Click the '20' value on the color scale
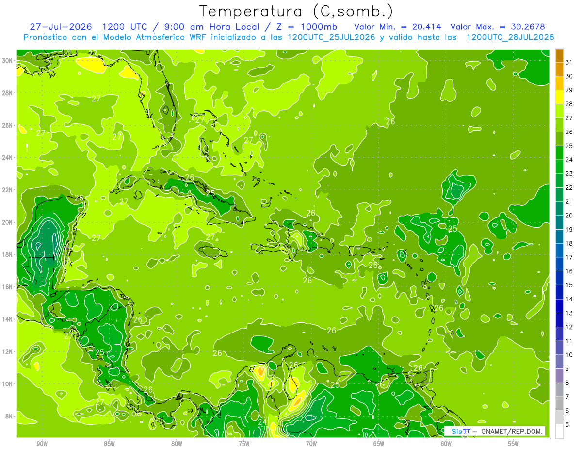 click(569, 216)
